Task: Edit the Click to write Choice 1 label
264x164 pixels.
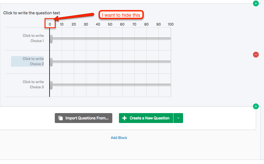Action: pos(33,38)
